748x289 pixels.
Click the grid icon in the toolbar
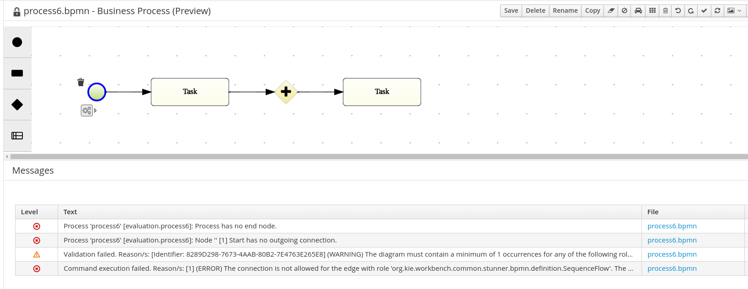652,10
